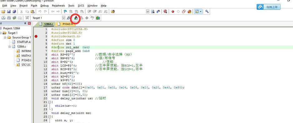293x123 pixels.
Task: Click the Copy icon in the toolbar
Action: point(27,12)
